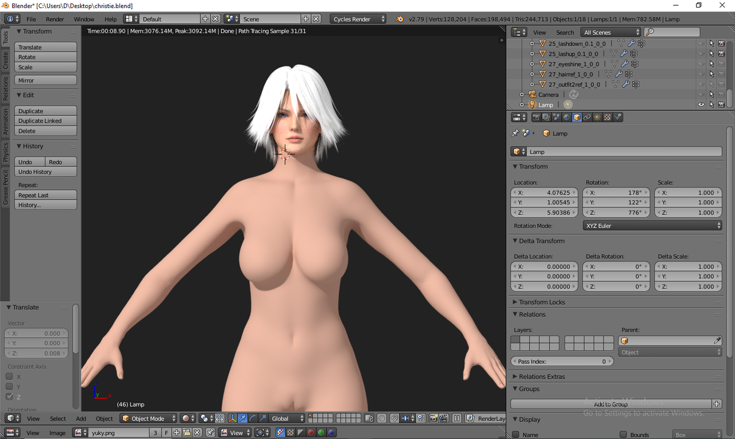This screenshot has width=735, height=439.
Task: Open the Render menu
Action: pyautogui.click(x=55, y=19)
